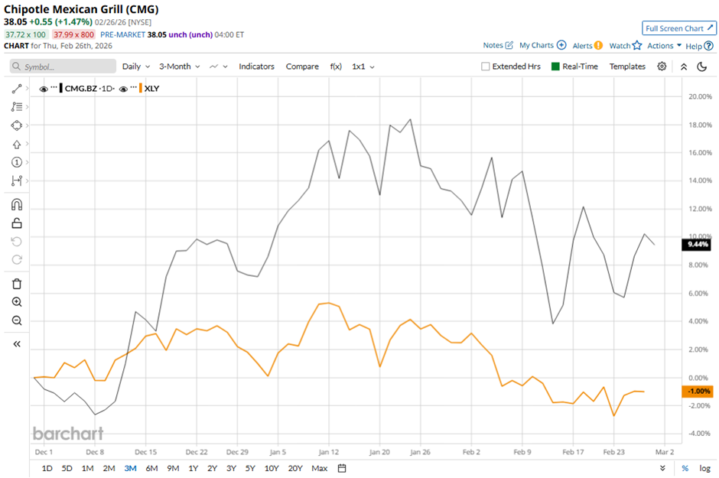Select the measure range tool
Viewport: 719px width, 478px height.
tap(17, 180)
